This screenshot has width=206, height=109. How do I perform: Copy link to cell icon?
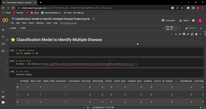180,34
